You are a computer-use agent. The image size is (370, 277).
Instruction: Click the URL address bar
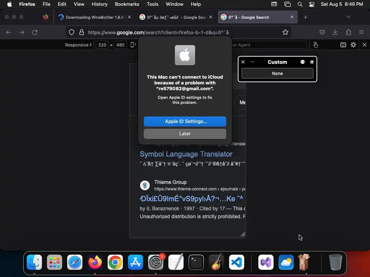coord(178,32)
